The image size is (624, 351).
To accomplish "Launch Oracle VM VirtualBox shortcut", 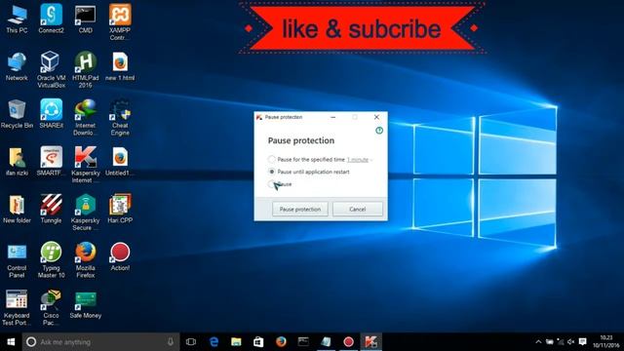I will coord(51,69).
